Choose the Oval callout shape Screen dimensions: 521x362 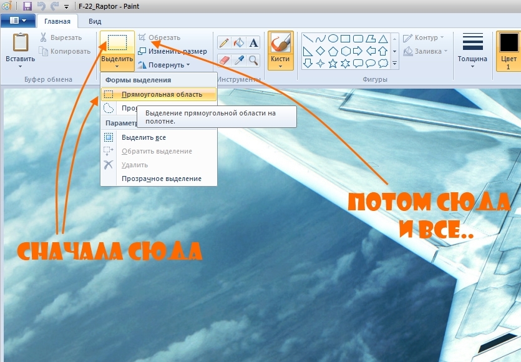tap(371, 63)
